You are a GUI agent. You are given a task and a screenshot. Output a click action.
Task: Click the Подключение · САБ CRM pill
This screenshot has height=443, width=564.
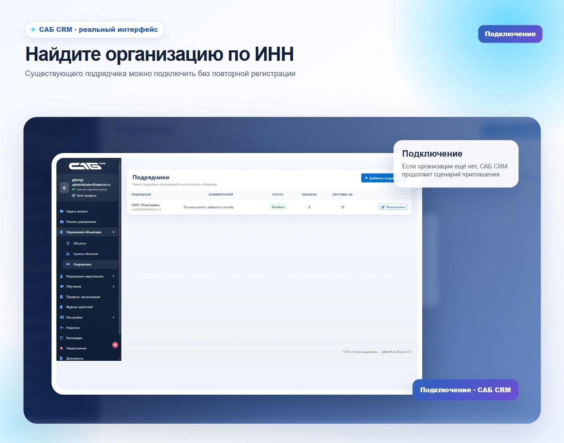click(465, 390)
